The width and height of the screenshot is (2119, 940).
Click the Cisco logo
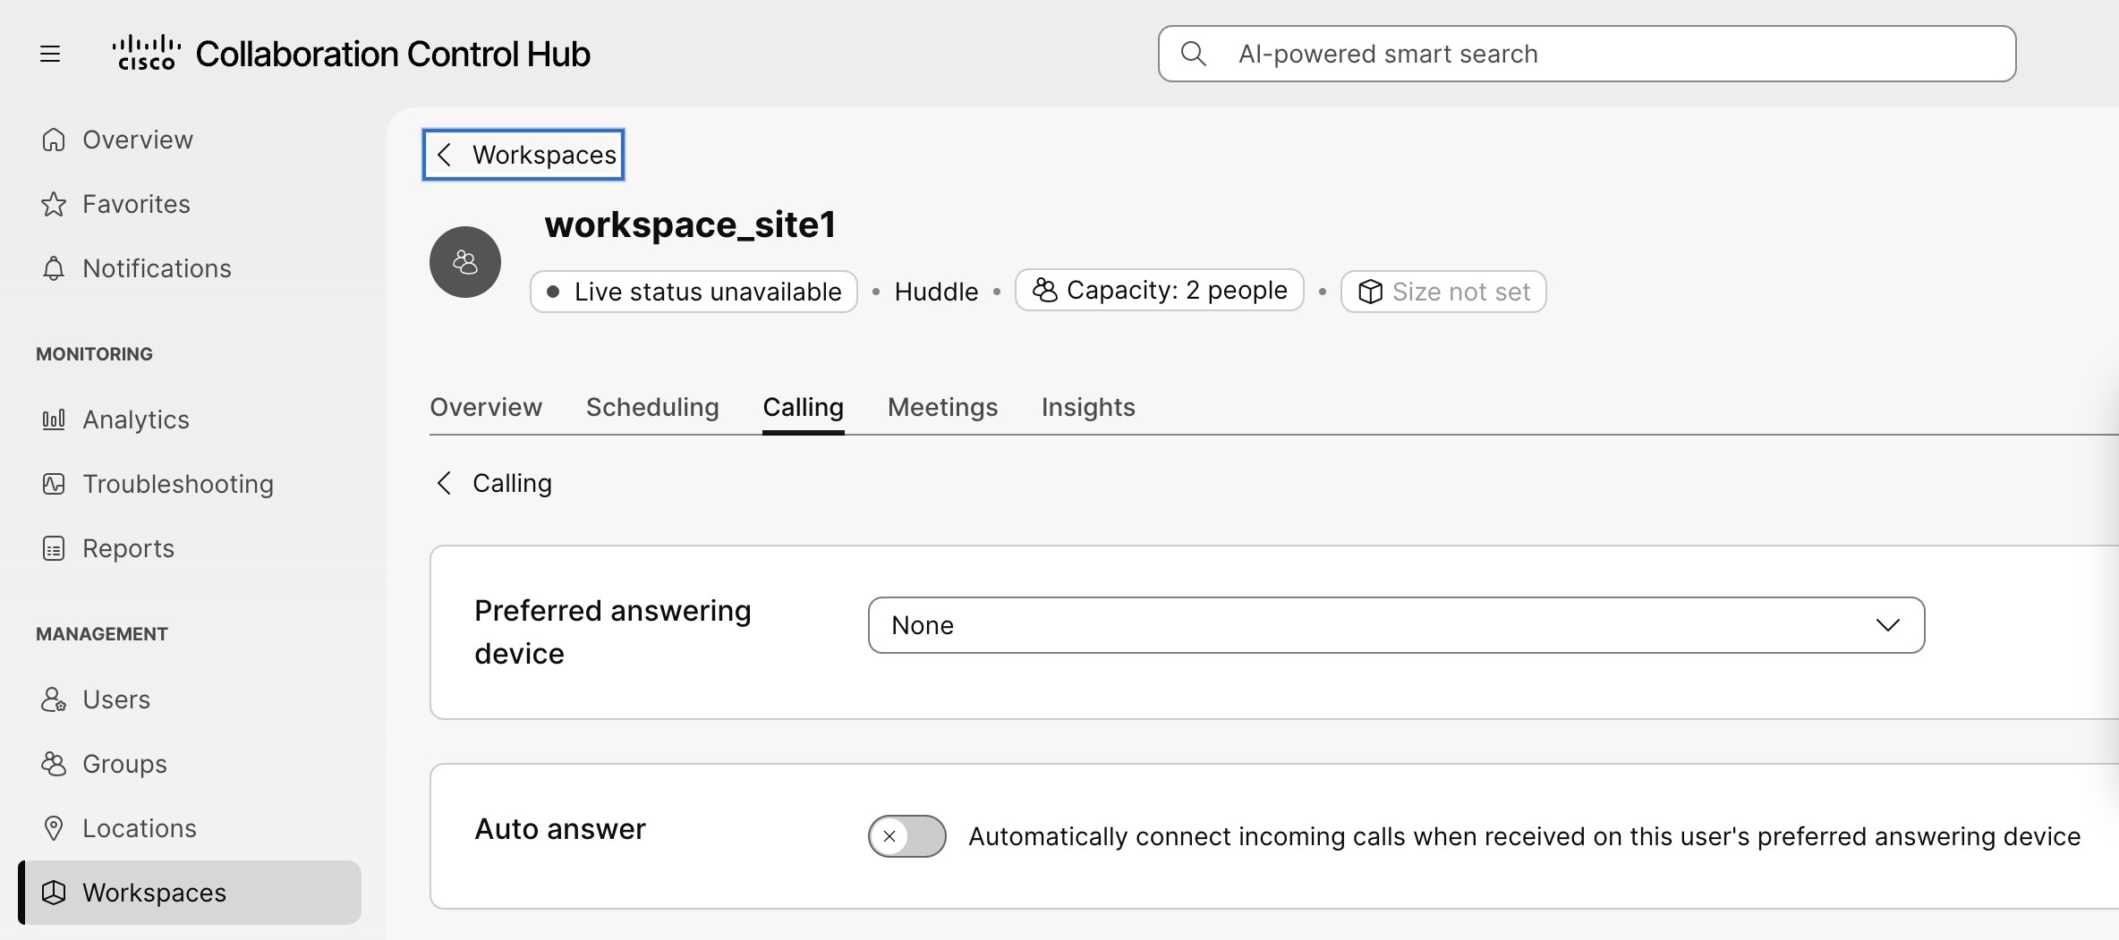click(146, 53)
